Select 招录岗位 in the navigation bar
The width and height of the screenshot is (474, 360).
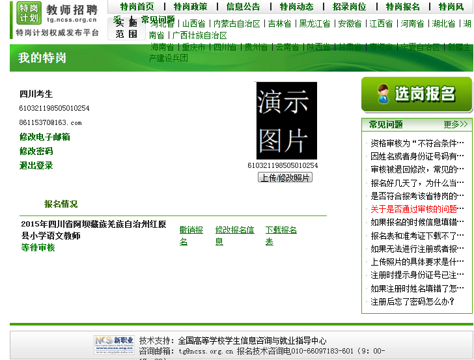pos(349,7)
